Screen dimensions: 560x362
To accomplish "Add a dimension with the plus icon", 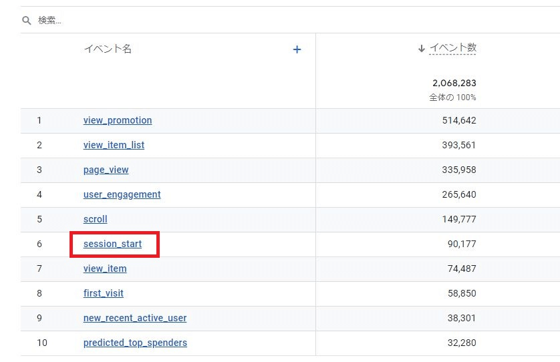I will (297, 49).
